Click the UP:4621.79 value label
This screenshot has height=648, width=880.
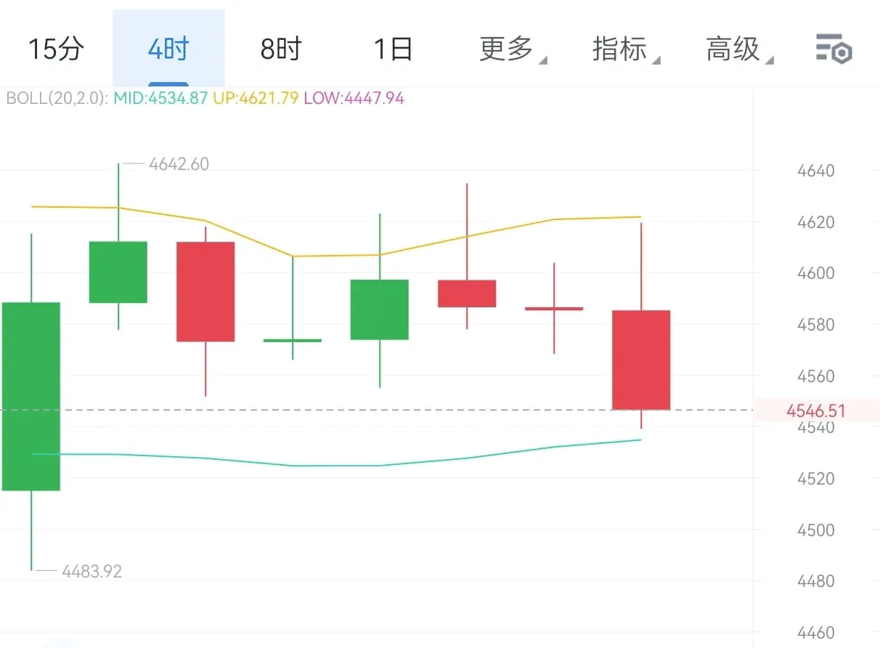point(255,98)
